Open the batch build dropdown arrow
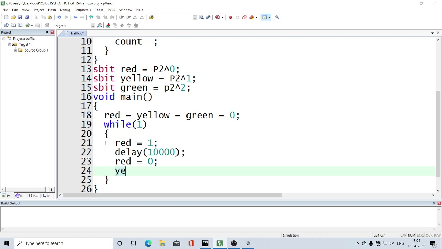 32,26
